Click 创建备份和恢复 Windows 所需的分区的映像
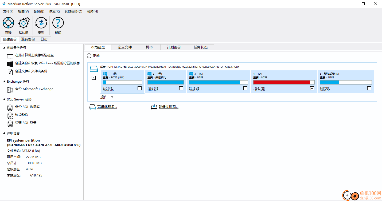This screenshot has height=201, width=382. point(48,63)
